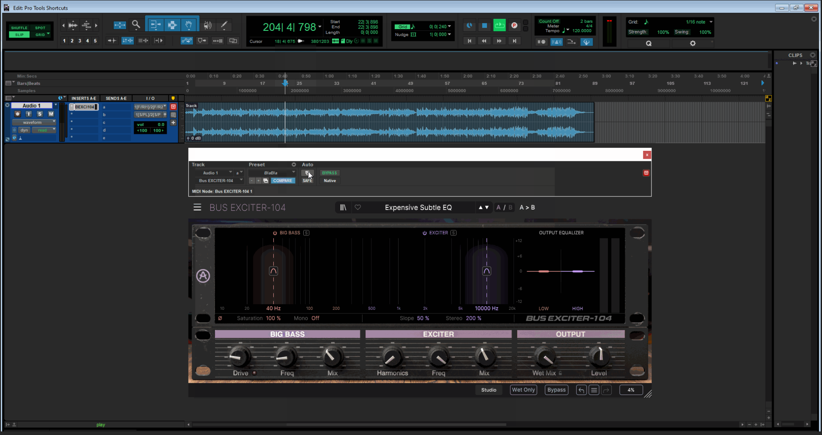
Task: Click the INSERTS A-E column header
Action: pos(84,98)
